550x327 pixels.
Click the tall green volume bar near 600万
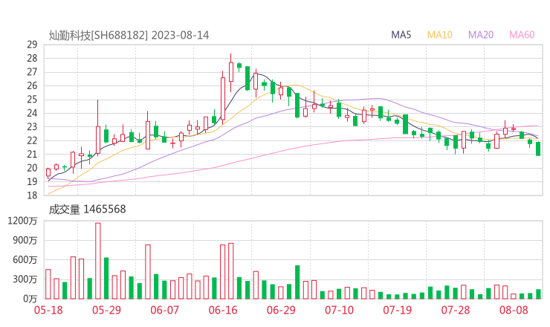click(x=106, y=278)
